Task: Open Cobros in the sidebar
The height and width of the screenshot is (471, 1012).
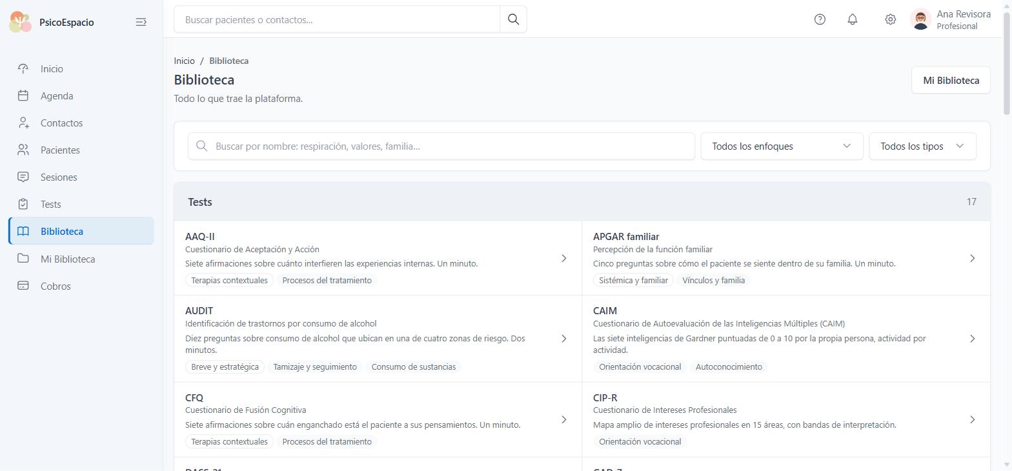Action: pyautogui.click(x=81, y=286)
